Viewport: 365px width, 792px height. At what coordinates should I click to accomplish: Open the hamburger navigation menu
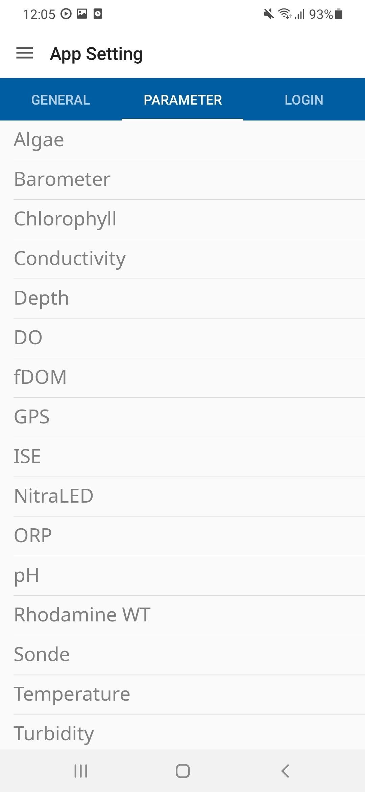[25, 53]
